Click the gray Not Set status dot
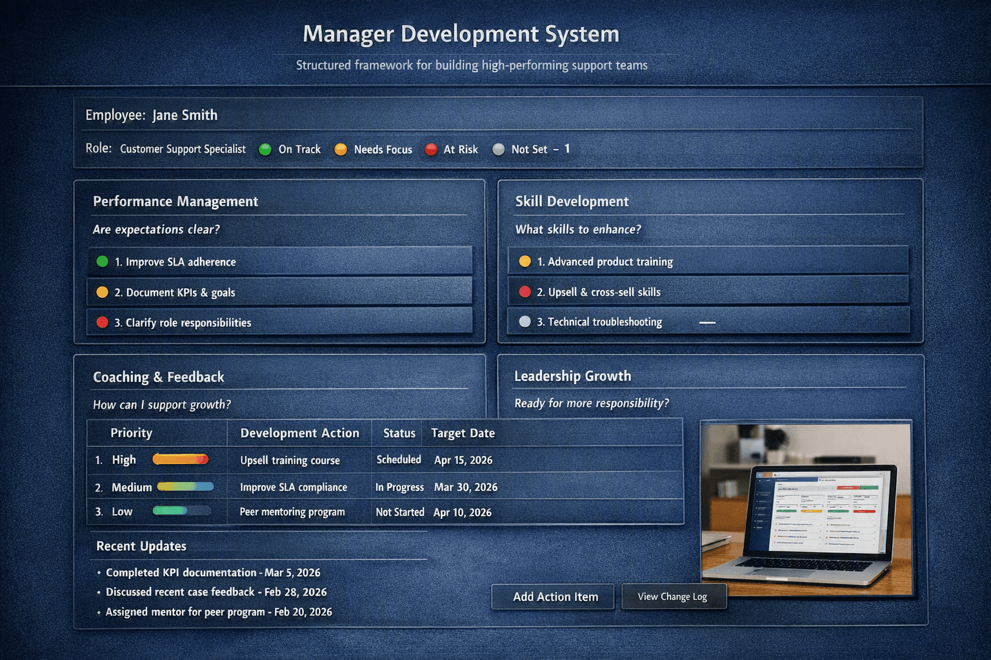This screenshot has height=660, width=991. click(x=498, y=150)
